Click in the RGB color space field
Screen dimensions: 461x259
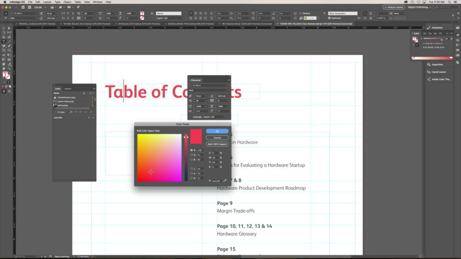[x=159, y=158]
